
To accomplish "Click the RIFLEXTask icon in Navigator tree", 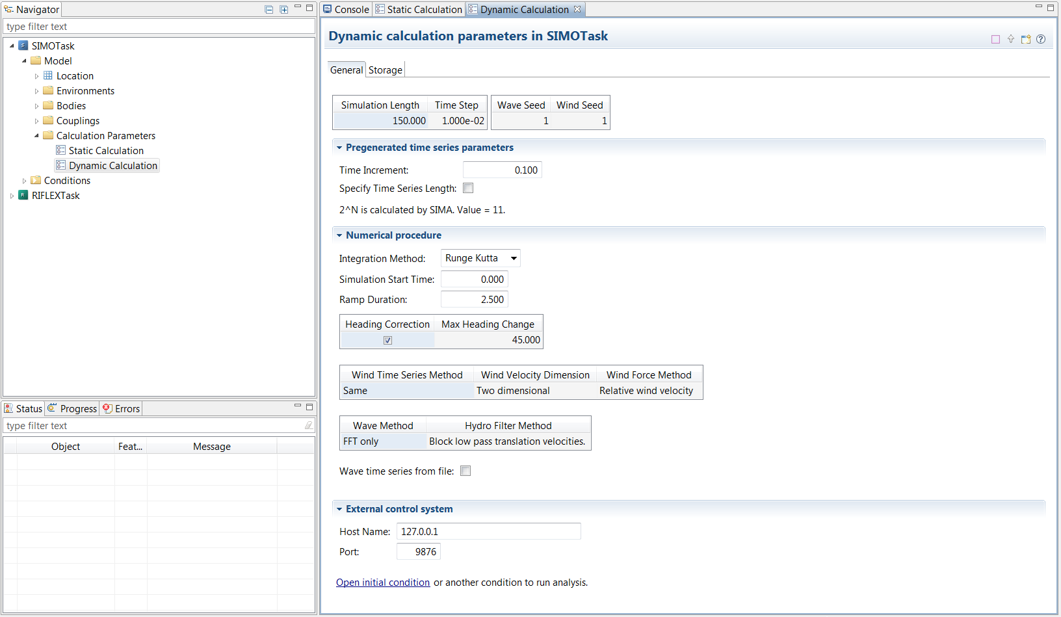I will [x=23, y=195].
